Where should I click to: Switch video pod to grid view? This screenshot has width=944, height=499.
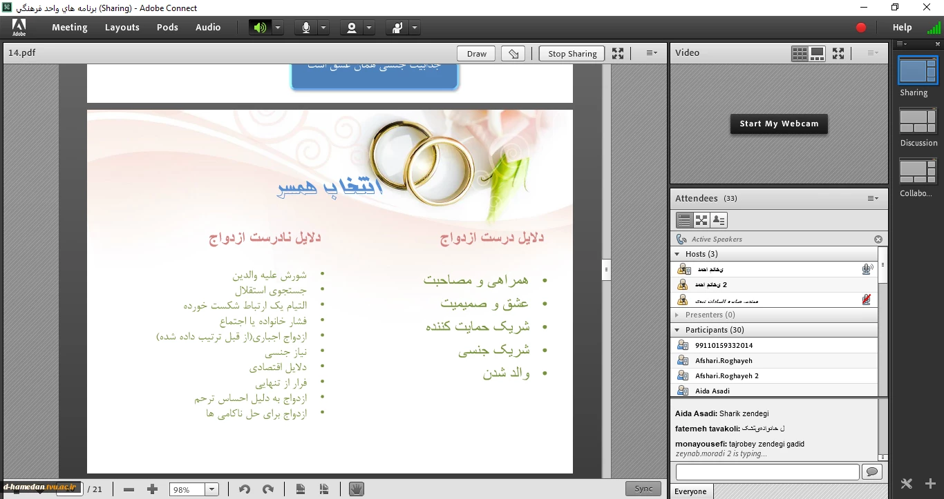[800, 53]
